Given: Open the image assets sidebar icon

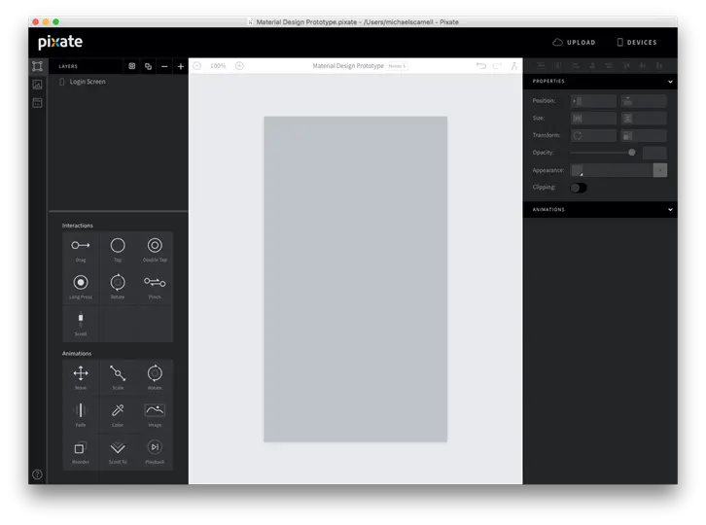Looking at the screenshot, I should point(37,85).
